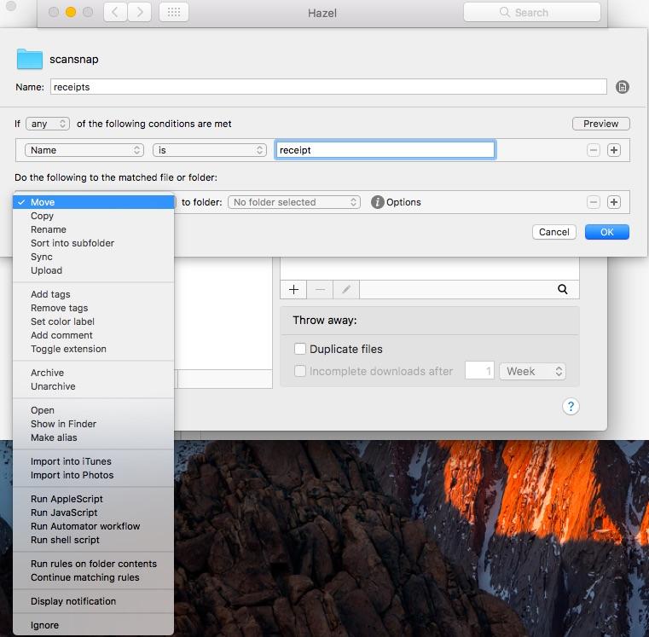Click the magnifier icon below the list
Screen dimensions: 649x637
coord(563,290)
